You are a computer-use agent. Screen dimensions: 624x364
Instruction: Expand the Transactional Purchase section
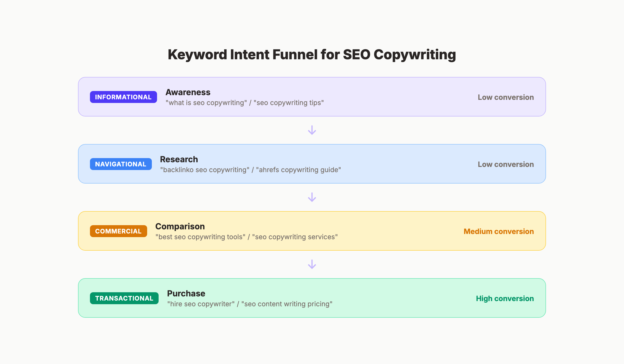tap(312, 298)
